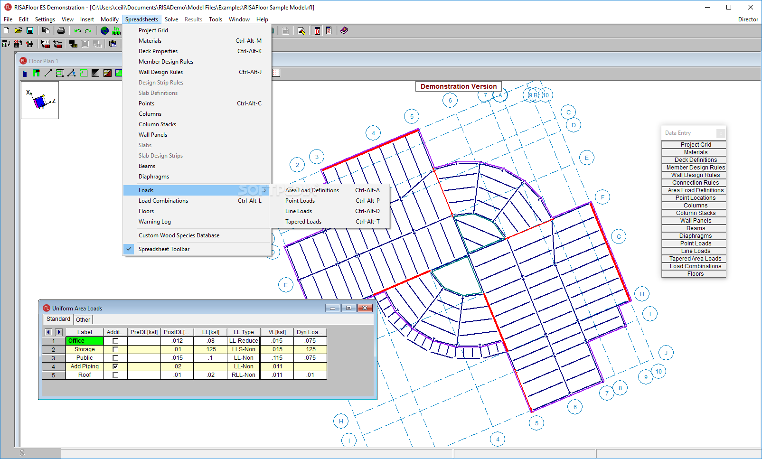
Task: Click the red dotted grid icon in Floor Plan toolbar
Action: click(276, 73)
